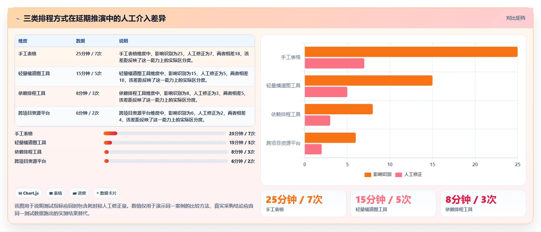Click the 对比矩阵 label in the header
541x232 pixels.
click(x=516, y=18)
